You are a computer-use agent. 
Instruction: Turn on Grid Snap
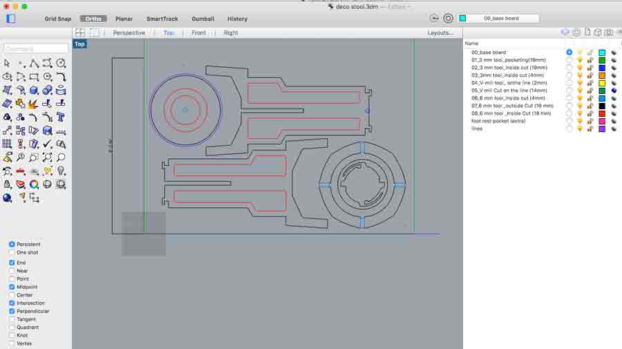tap(59, 19)
